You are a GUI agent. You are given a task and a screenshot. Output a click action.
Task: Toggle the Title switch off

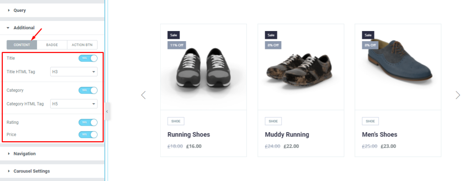pos(88,58)
